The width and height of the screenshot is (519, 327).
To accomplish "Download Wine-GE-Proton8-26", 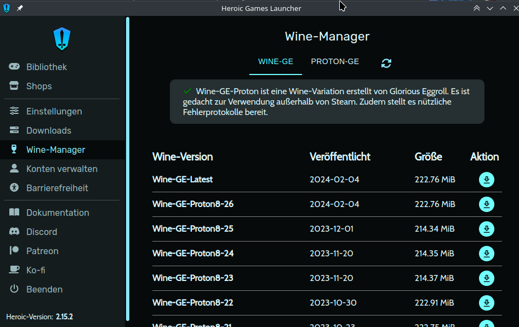I will [x=486, y=204].
